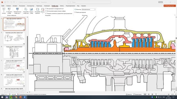177x99 pixels.
Task: Start slide show from status bar icon
Action: tap(156, 94)
